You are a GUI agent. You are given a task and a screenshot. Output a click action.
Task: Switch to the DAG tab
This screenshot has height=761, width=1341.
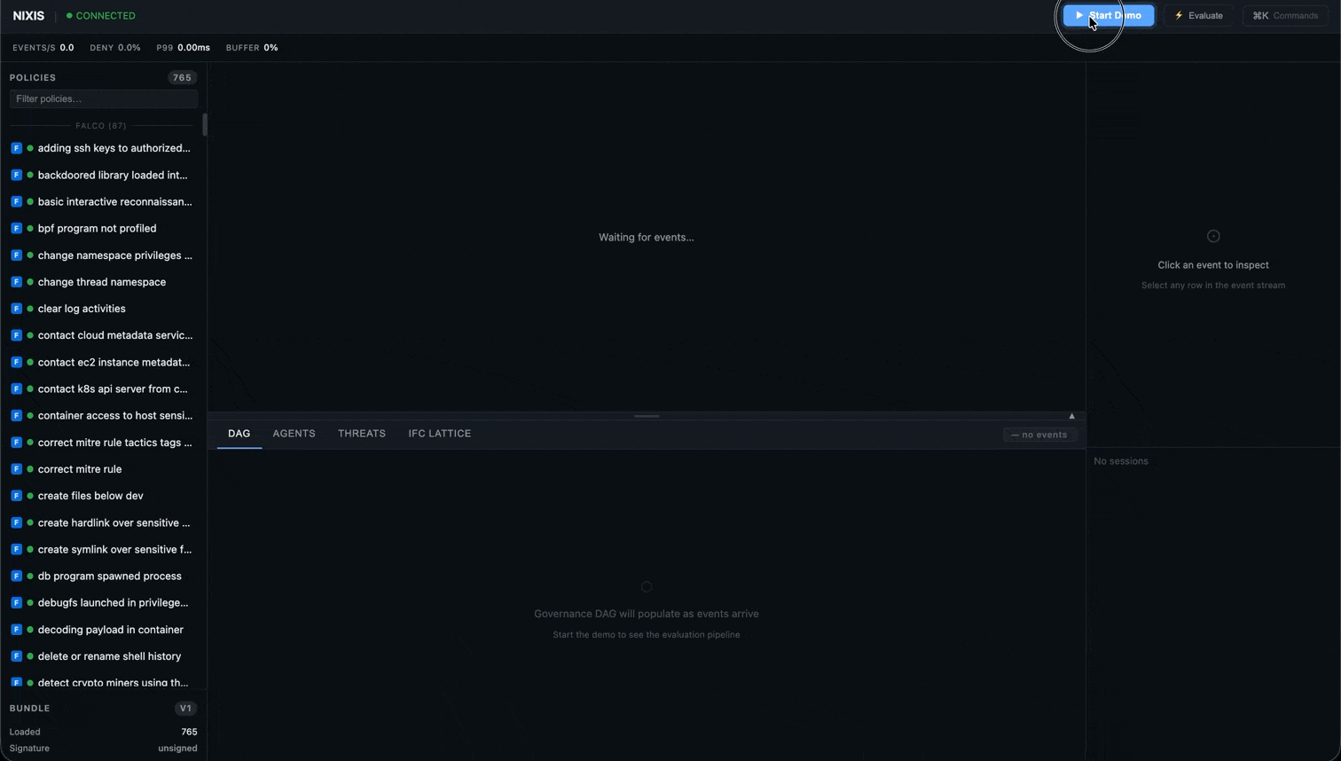pos(239,434)
